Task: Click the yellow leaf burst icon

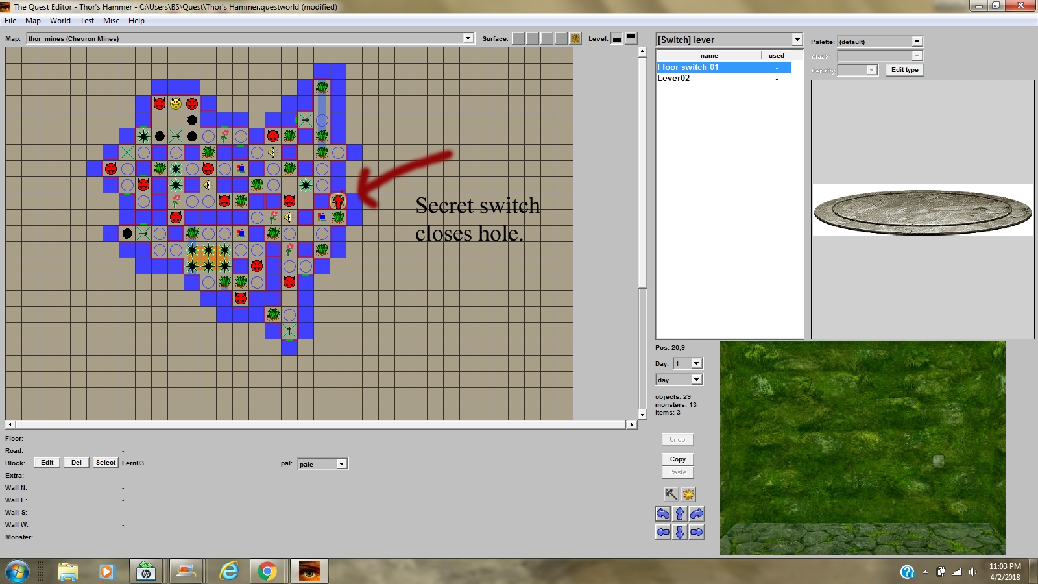Action: click(x=688, y=494)
